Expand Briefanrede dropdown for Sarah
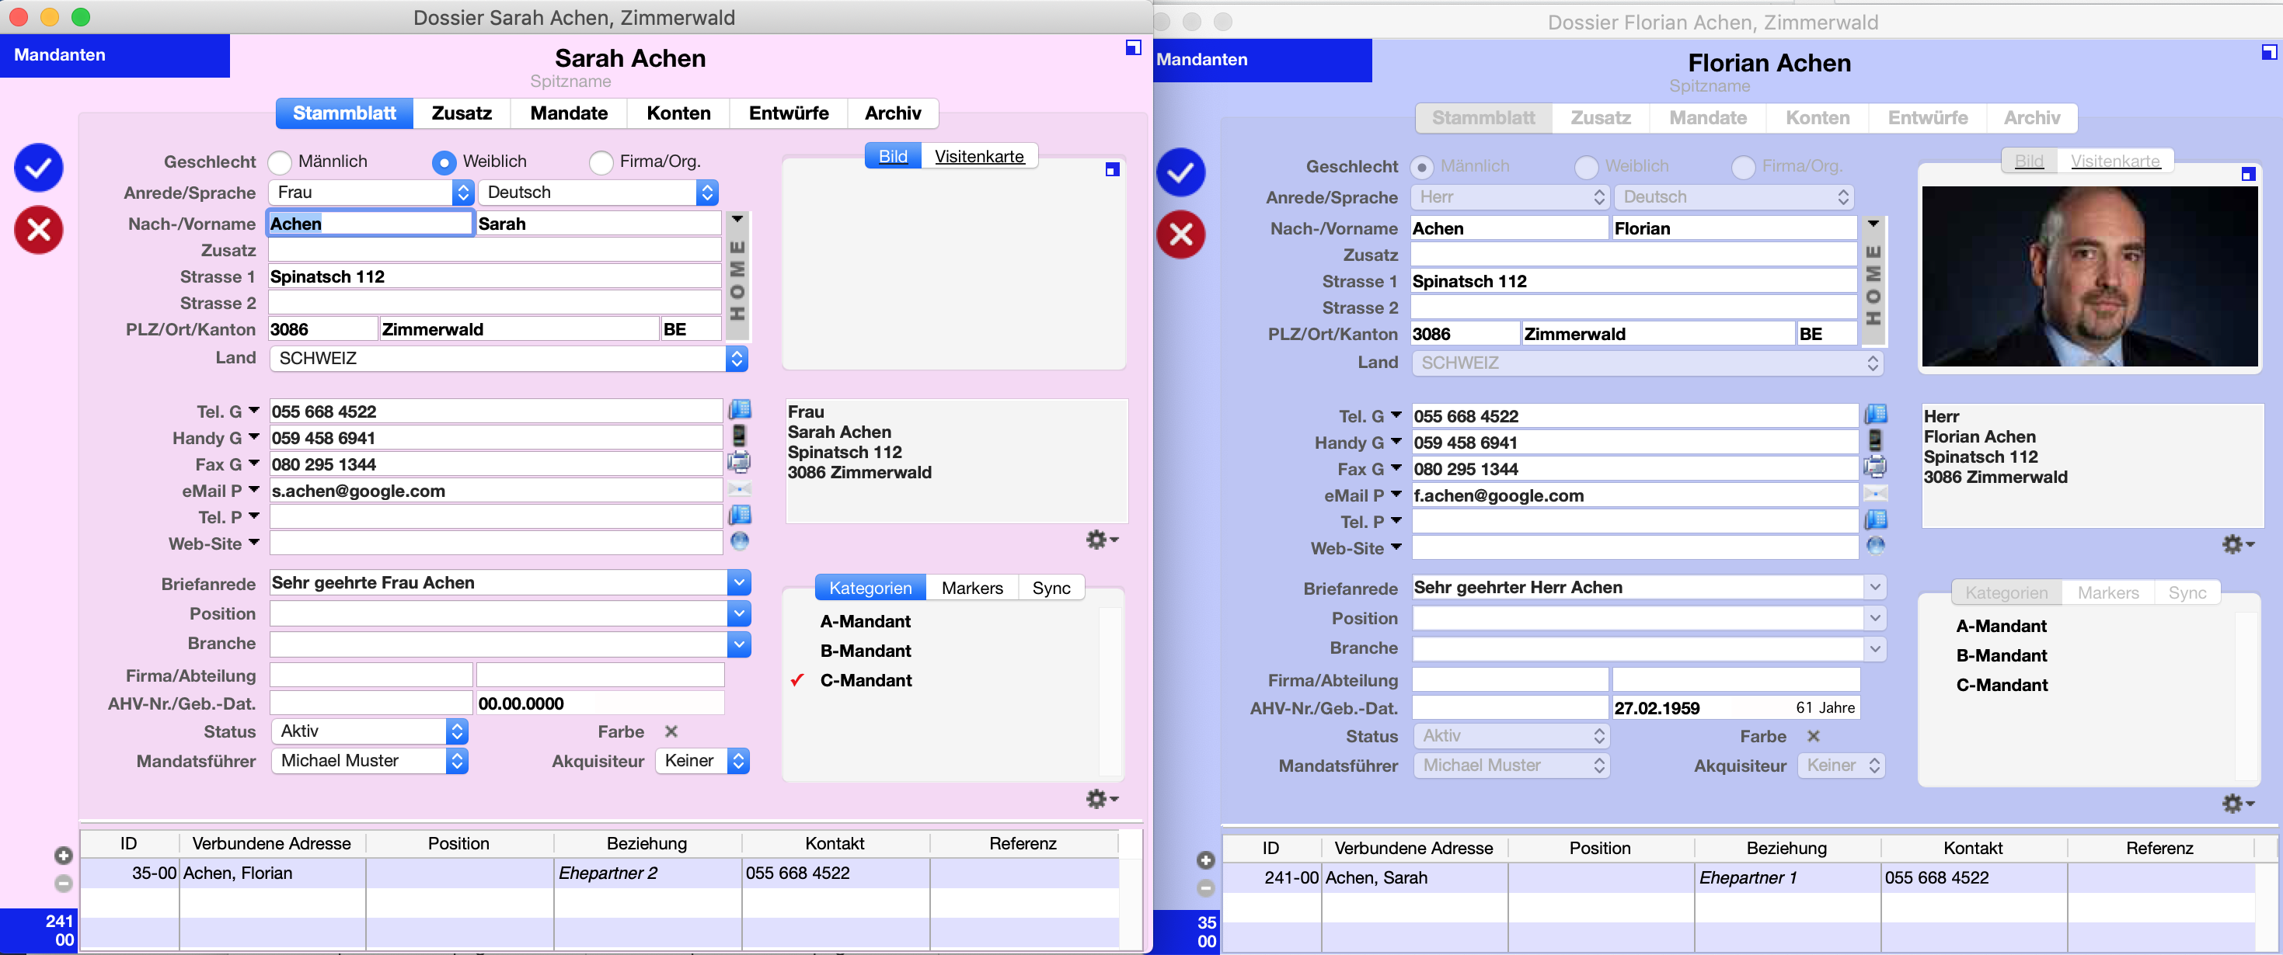This screenshot has height=955, width=2283. 739,582
